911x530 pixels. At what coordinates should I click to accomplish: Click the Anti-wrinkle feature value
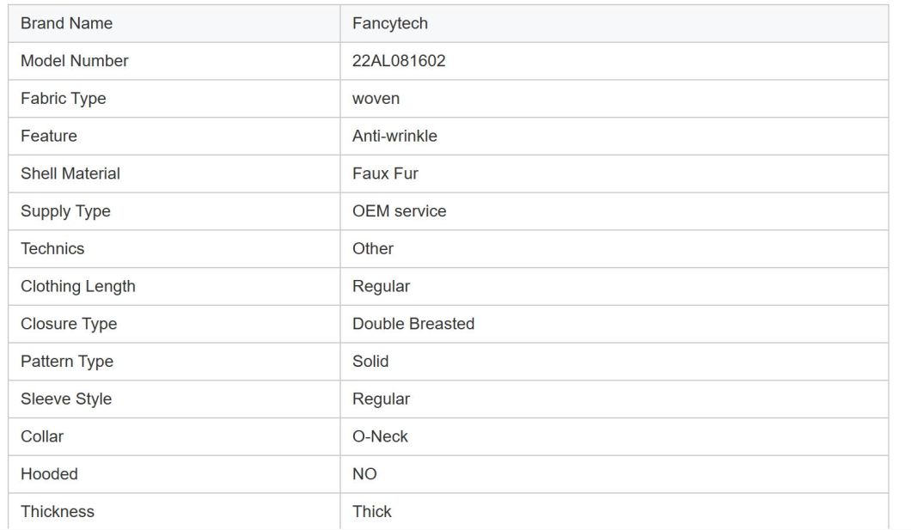394,136
